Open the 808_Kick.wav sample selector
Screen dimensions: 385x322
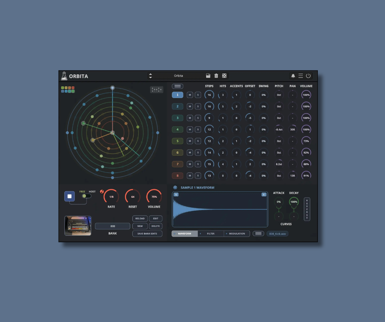click(277, 234)
